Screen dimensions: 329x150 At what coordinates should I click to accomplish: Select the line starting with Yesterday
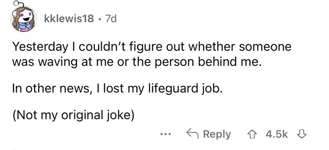click(152, 47)
